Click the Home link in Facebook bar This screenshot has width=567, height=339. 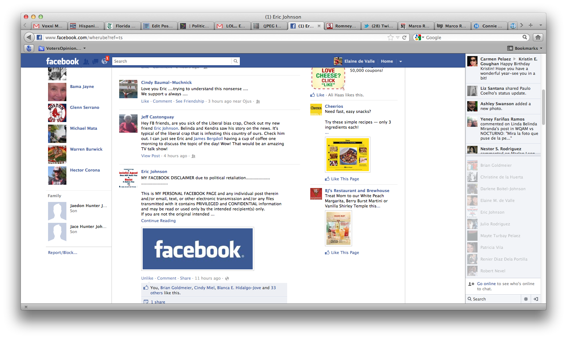click(387, 61)
